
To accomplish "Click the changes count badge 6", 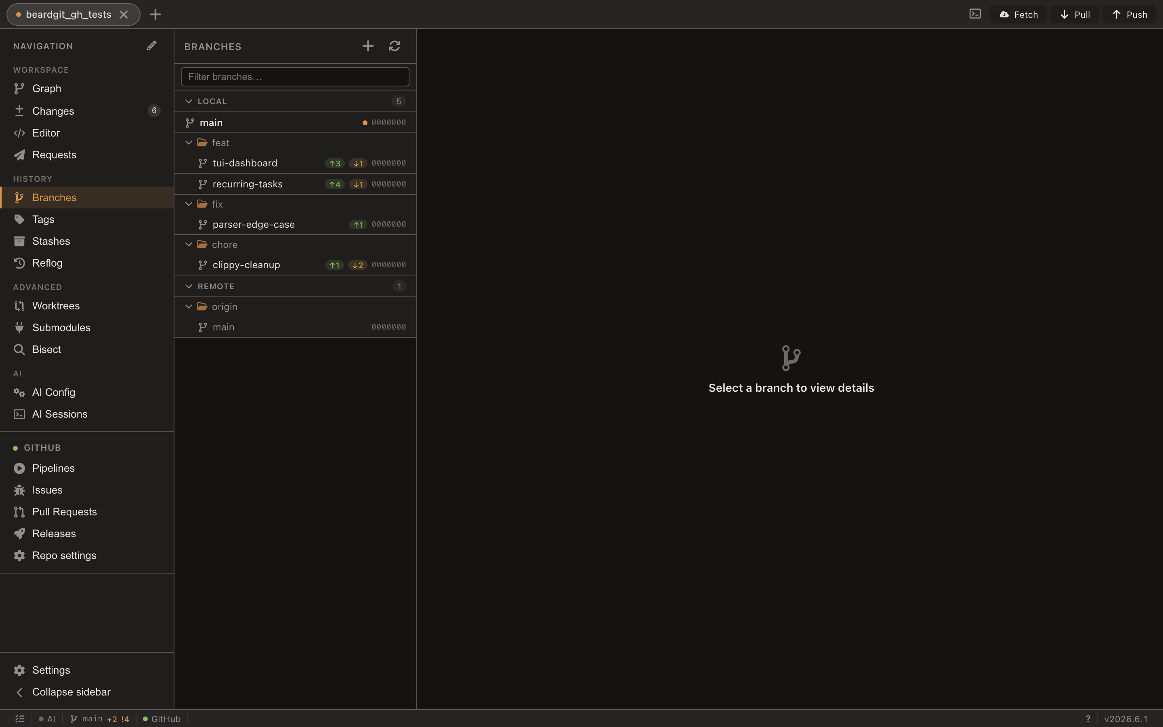I will (154, 111).
